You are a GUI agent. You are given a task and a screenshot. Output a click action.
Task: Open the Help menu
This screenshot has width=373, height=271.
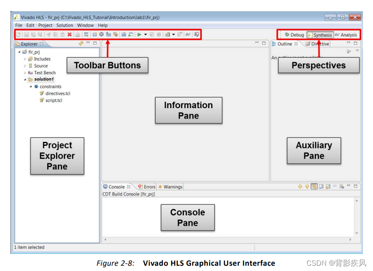pyautogui.click(x=103, y=25)
